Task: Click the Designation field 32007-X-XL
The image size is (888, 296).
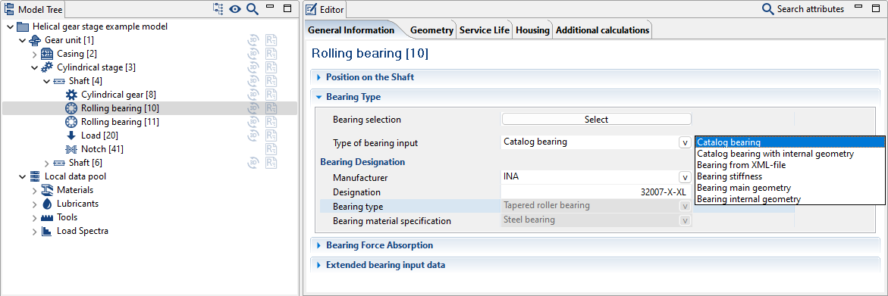Action: coord(596,192)
